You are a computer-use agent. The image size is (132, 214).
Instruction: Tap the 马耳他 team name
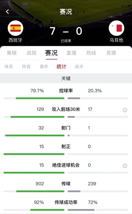point(116,40)
